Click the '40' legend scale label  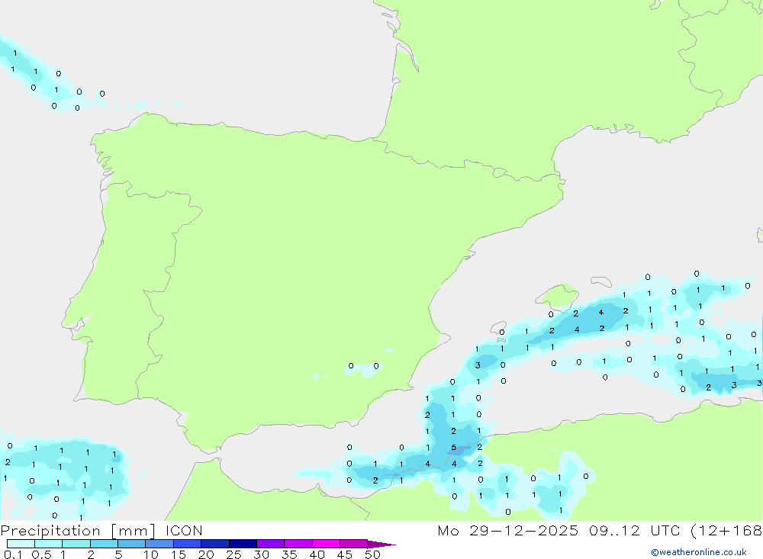[317, 554]
